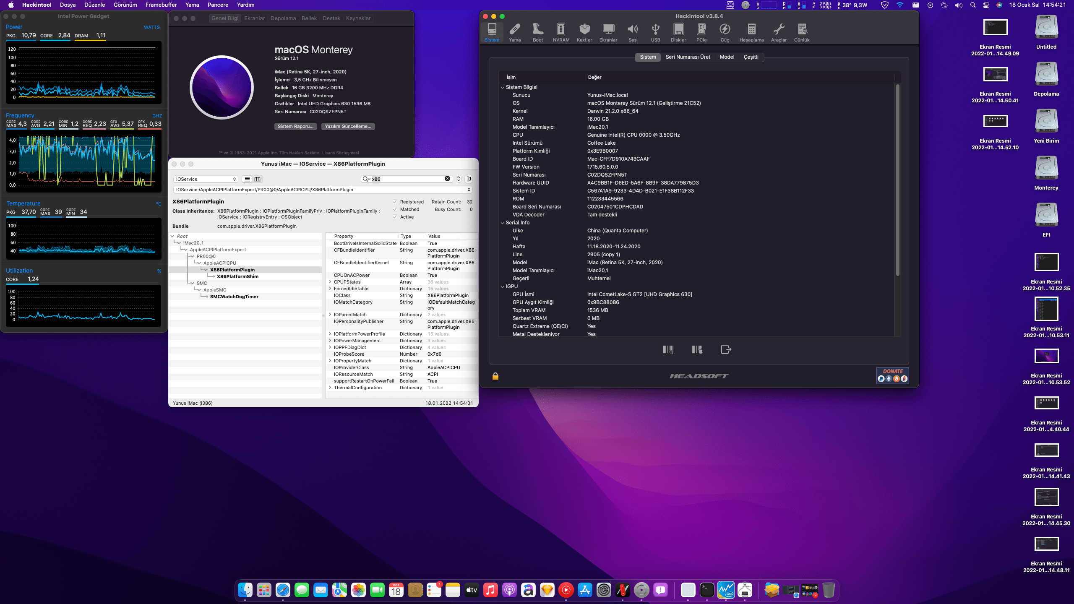Image resolution: width=1074 pixels, height=604 pixels.
Task: Click the export icon below system list
Action: tap(726, 349)
